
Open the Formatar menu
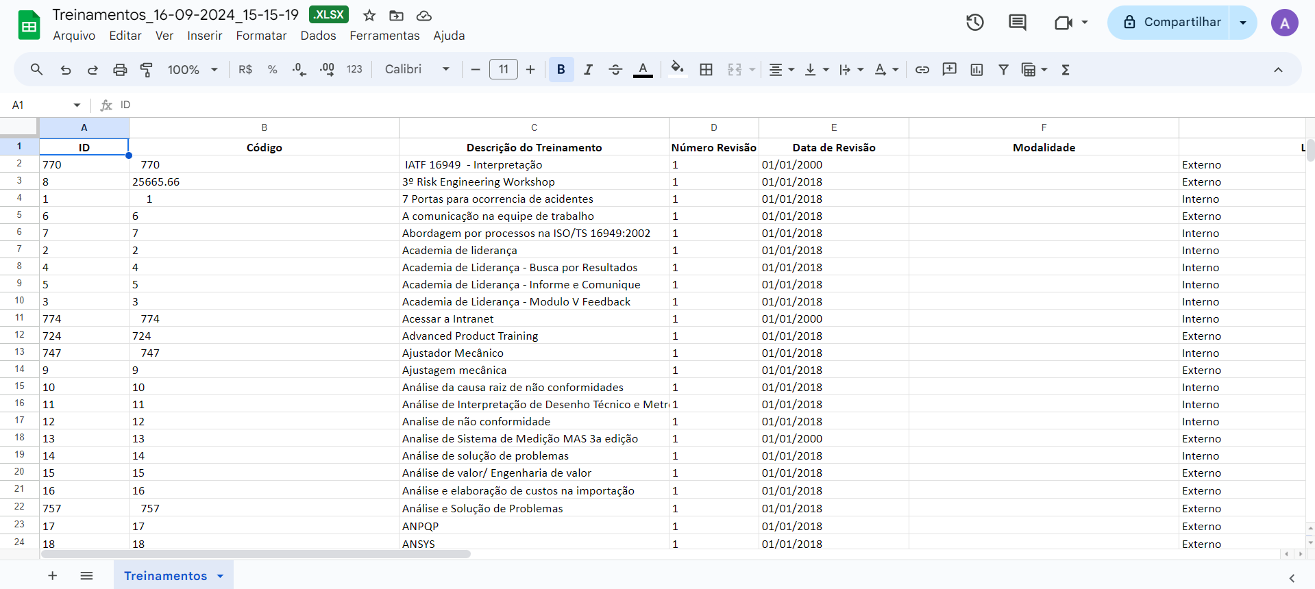pyautogui.click(x=261, y=36)
